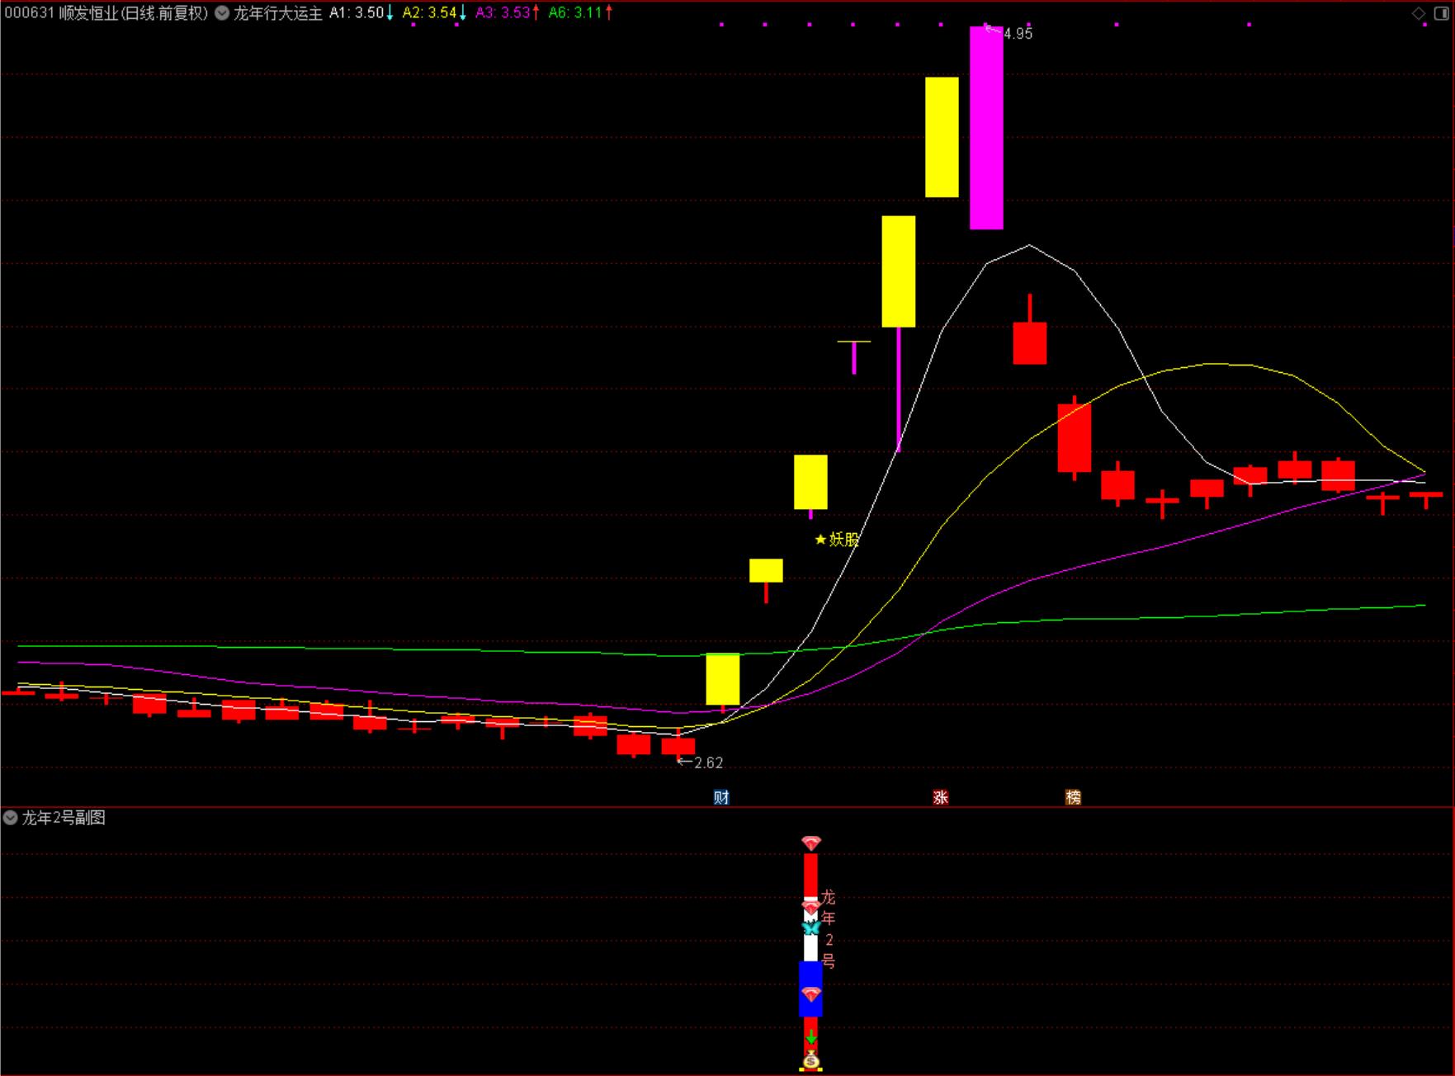This screenshot has width=1455, height=1076.
Task: Click the 龙年2号副图 sub-chart title
Action: coord(64,818)
